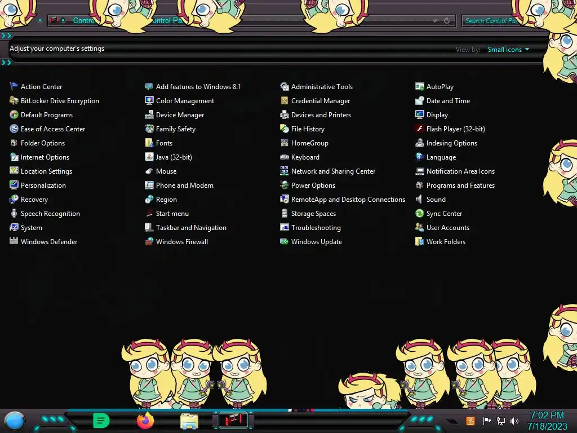Click the Work Folders icon

[419, 241]
